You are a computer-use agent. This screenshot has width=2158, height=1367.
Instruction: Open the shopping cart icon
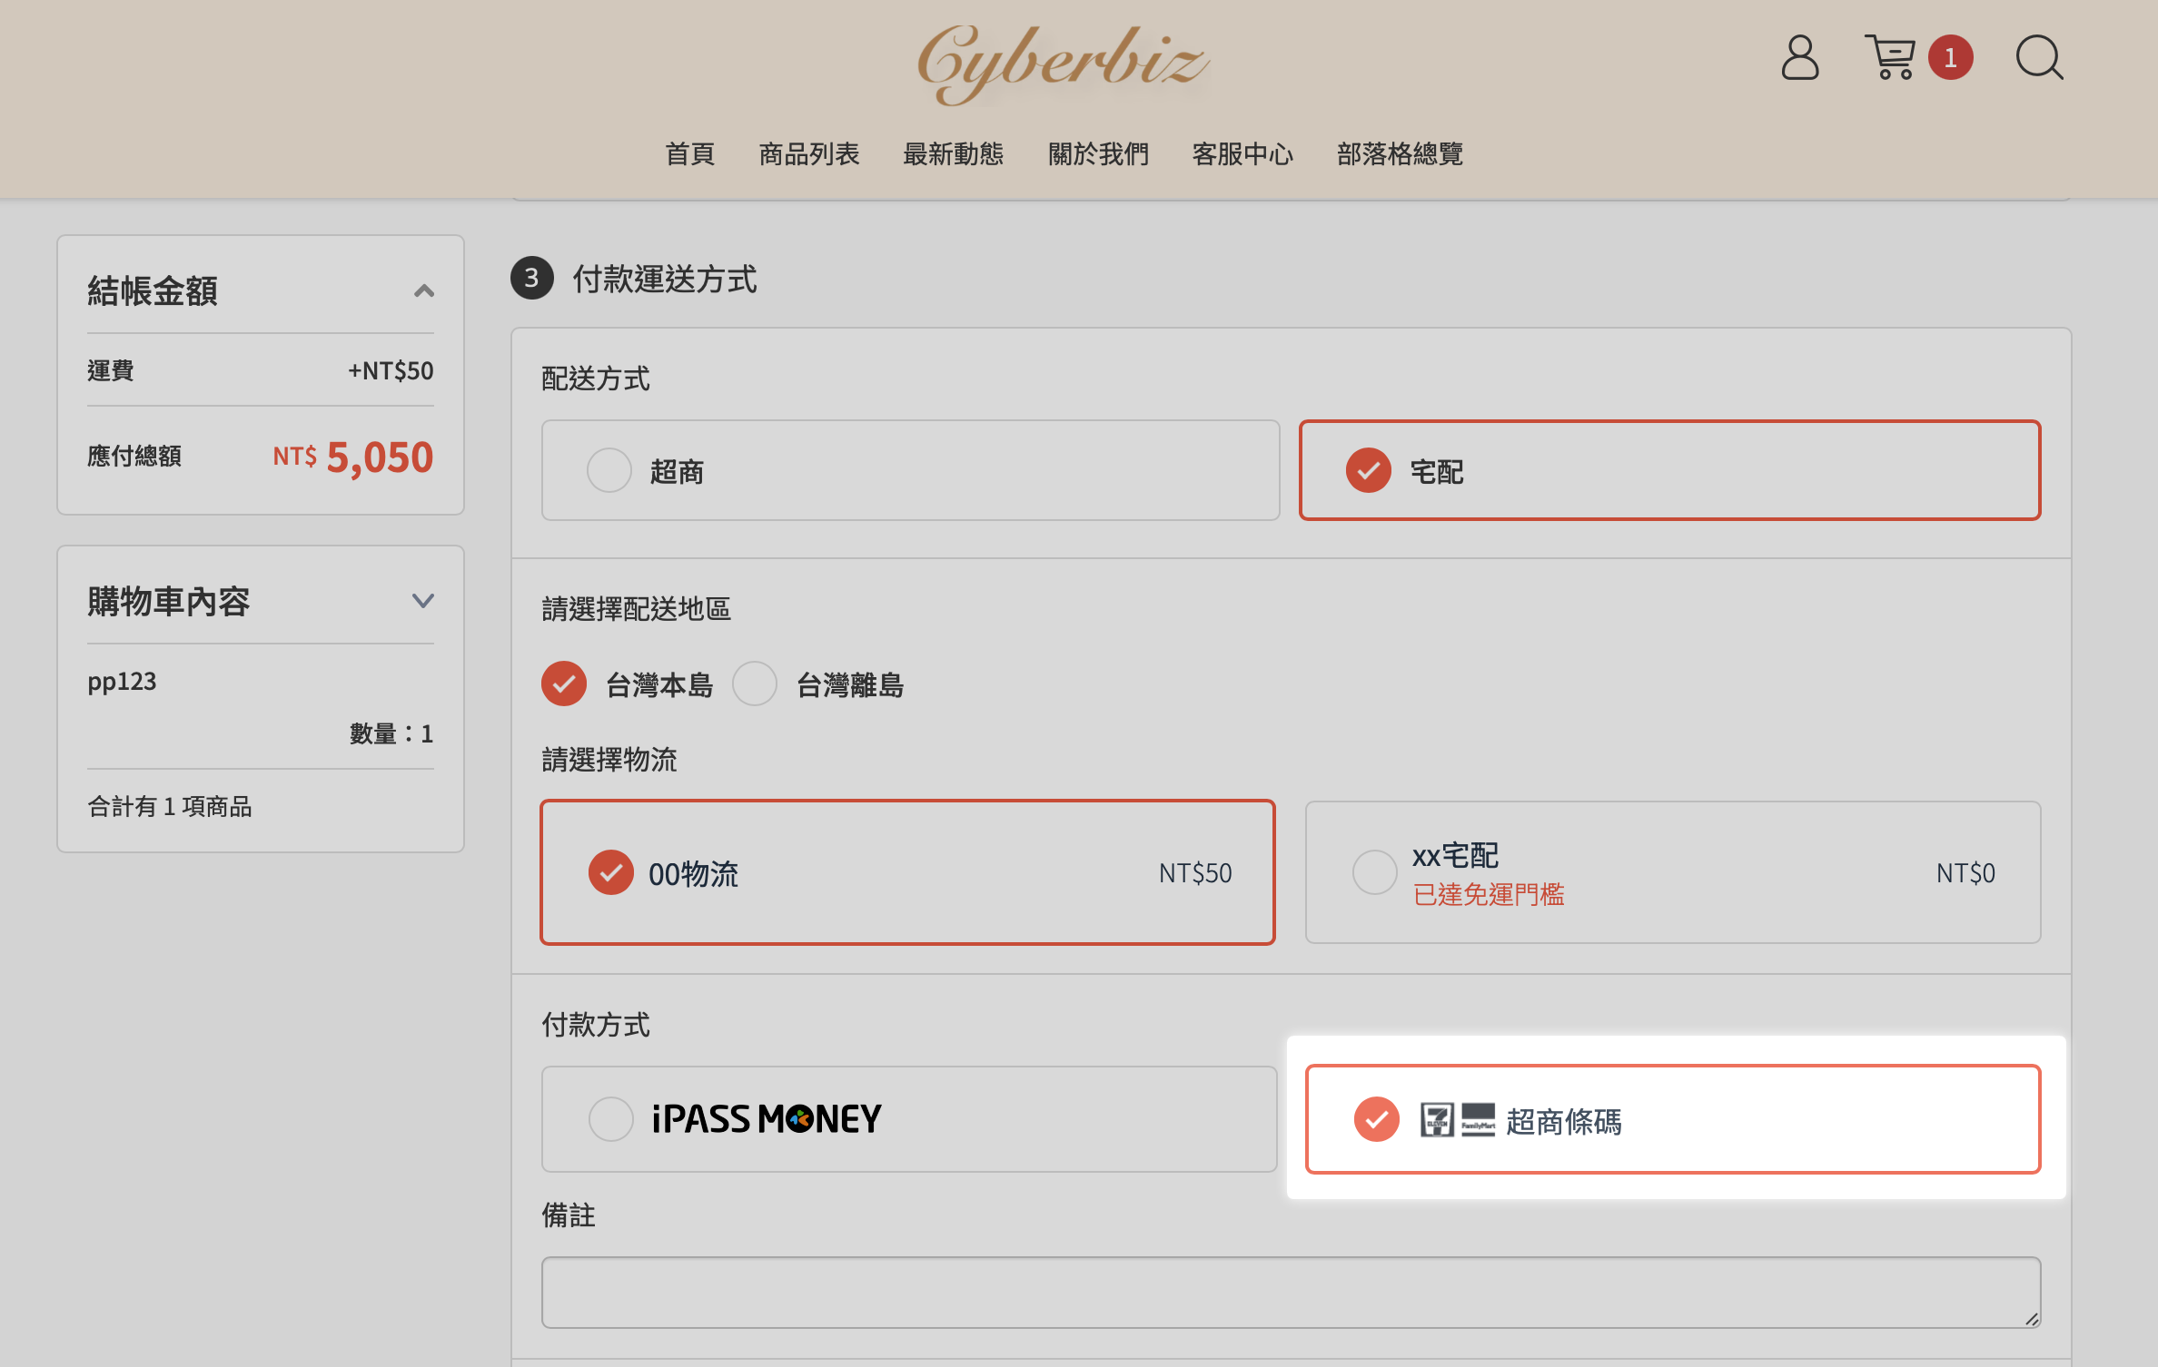1890,58
